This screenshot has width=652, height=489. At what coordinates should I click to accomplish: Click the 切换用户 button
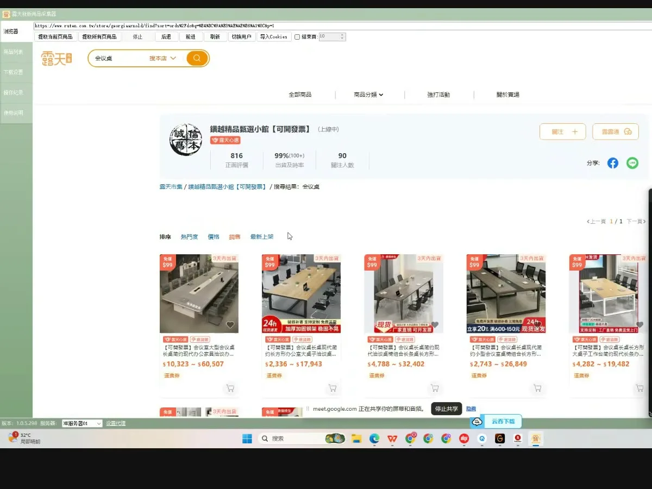tap(241, 37)
